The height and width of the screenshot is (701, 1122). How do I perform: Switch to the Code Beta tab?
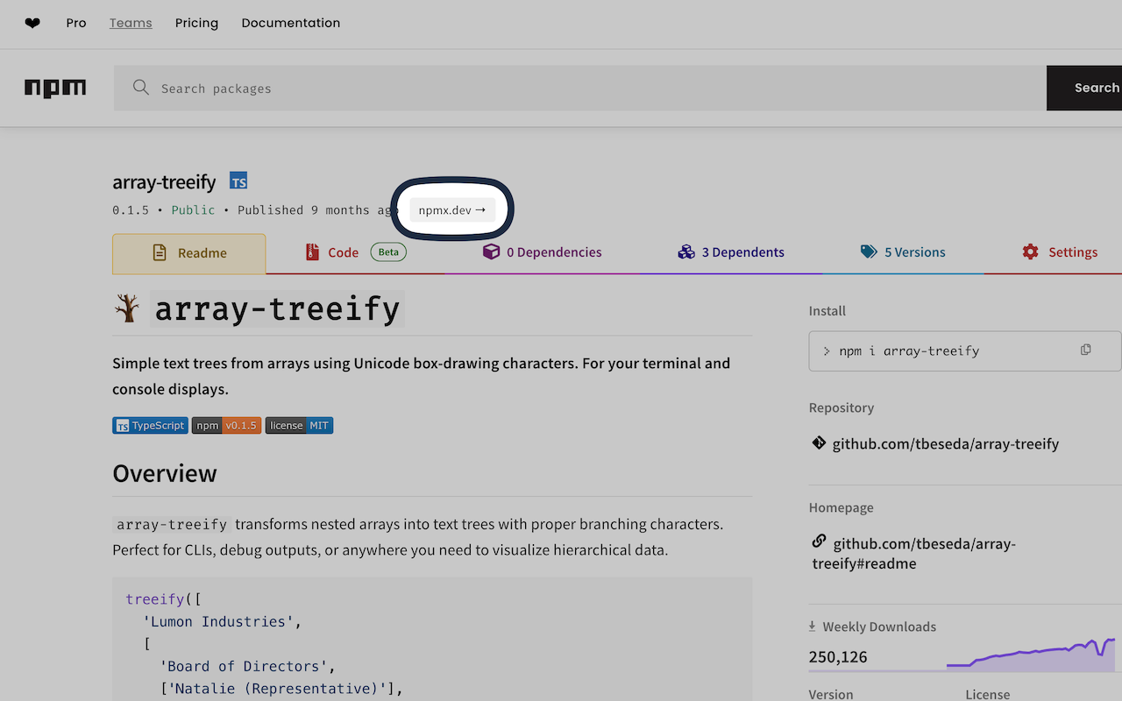[x=340, y=251]
